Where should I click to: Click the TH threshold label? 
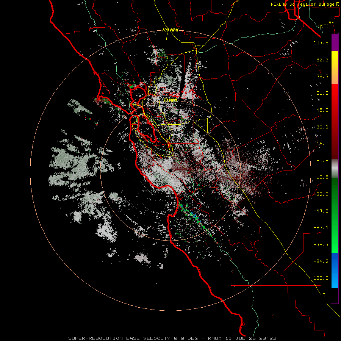click(x=325, y=295)
